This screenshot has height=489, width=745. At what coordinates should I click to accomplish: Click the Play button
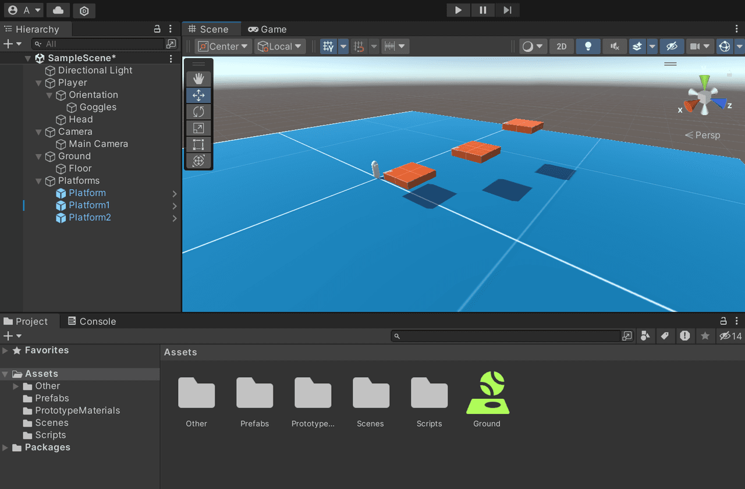point(458,10)
